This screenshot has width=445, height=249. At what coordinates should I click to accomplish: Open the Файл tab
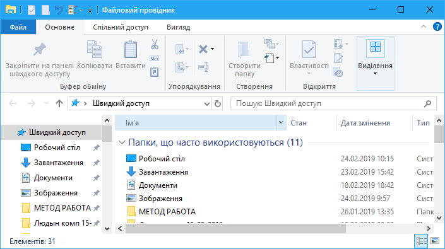coord(18,27)
